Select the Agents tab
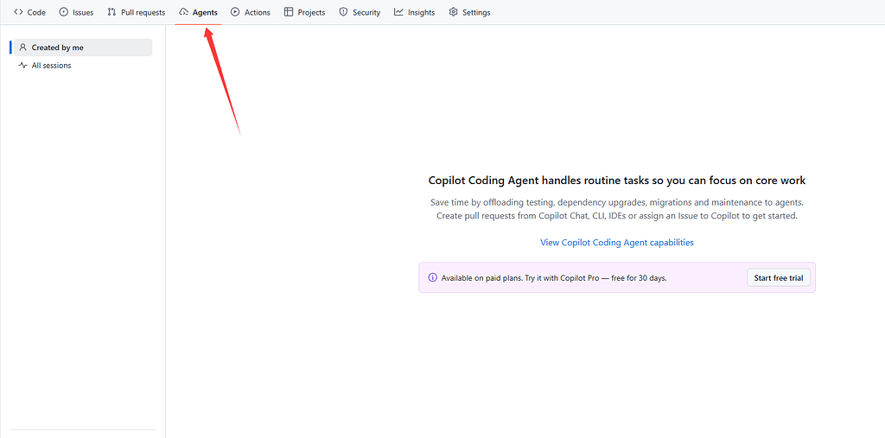 coord(198,12)
